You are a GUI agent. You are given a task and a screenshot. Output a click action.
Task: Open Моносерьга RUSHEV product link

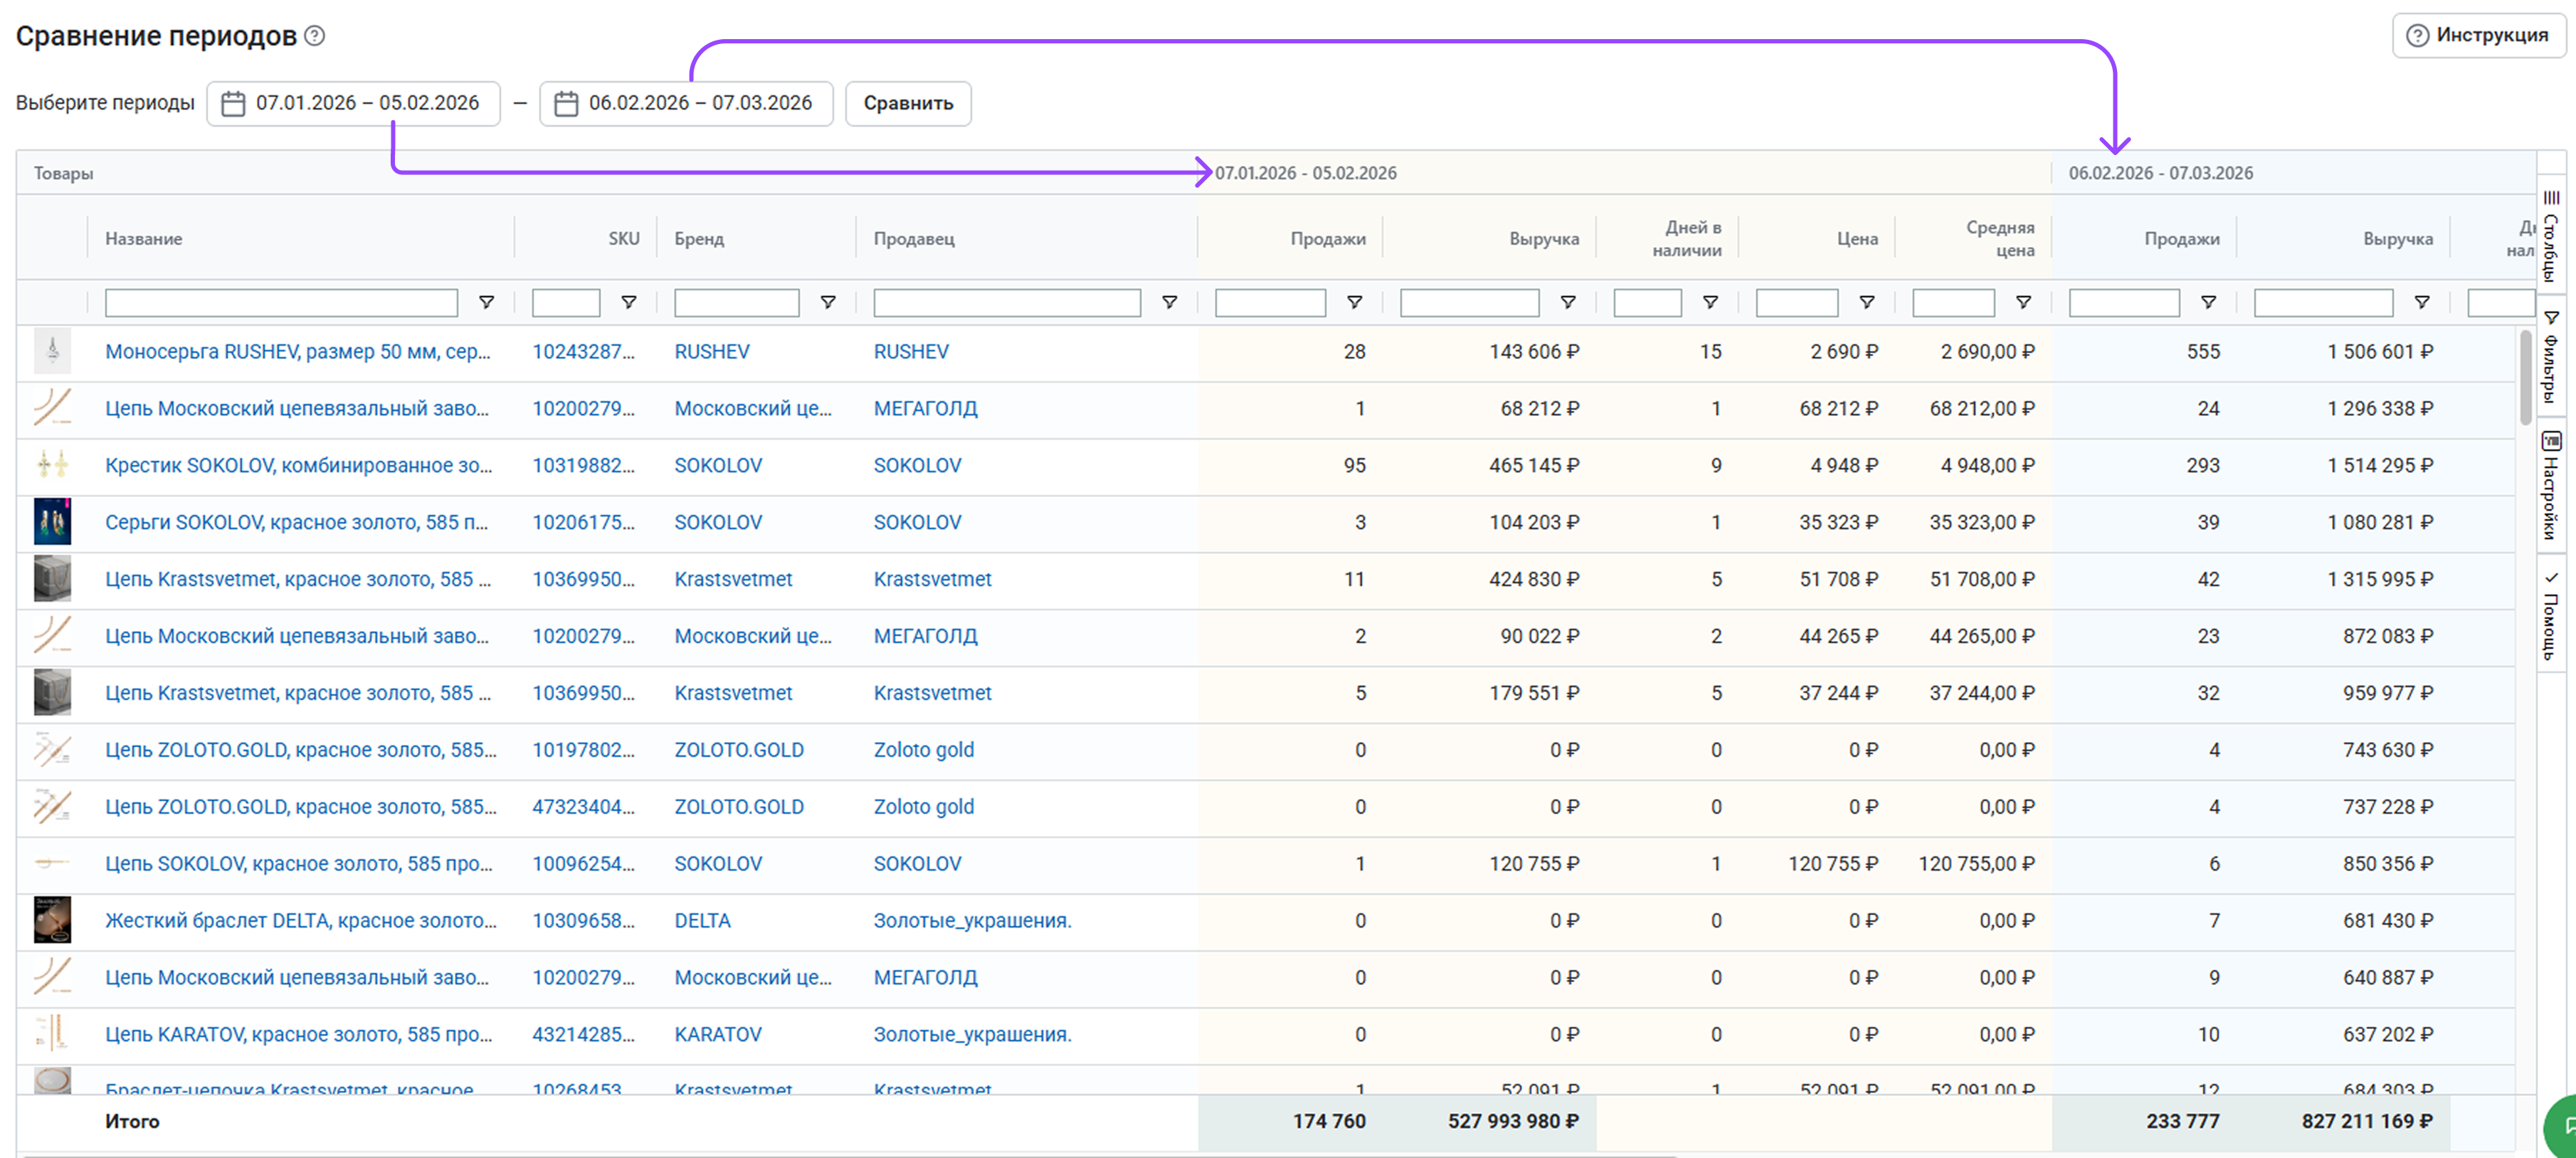pos(297,352)
